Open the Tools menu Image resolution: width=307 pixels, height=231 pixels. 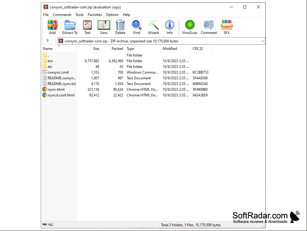[79, 15]
